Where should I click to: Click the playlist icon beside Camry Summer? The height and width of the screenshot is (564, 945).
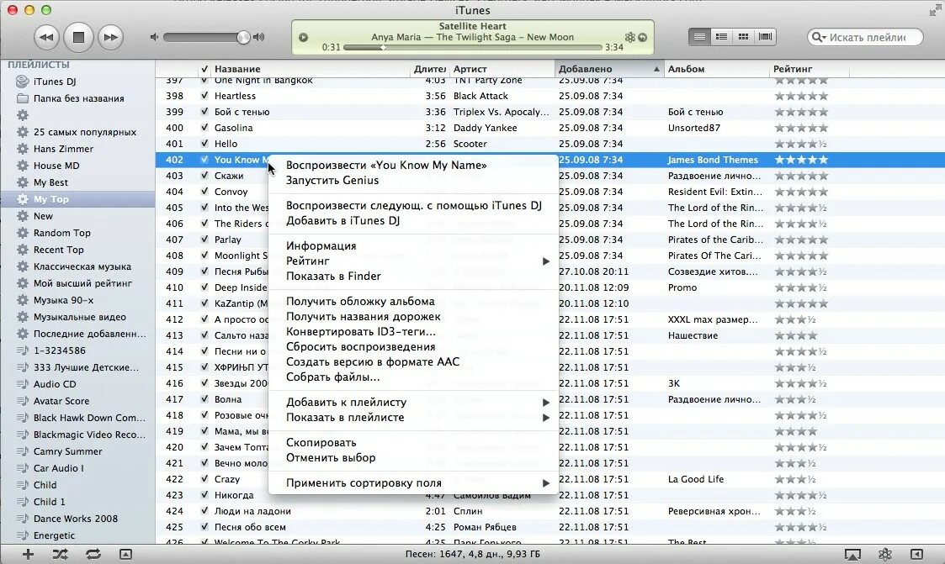tap(23, 451)
